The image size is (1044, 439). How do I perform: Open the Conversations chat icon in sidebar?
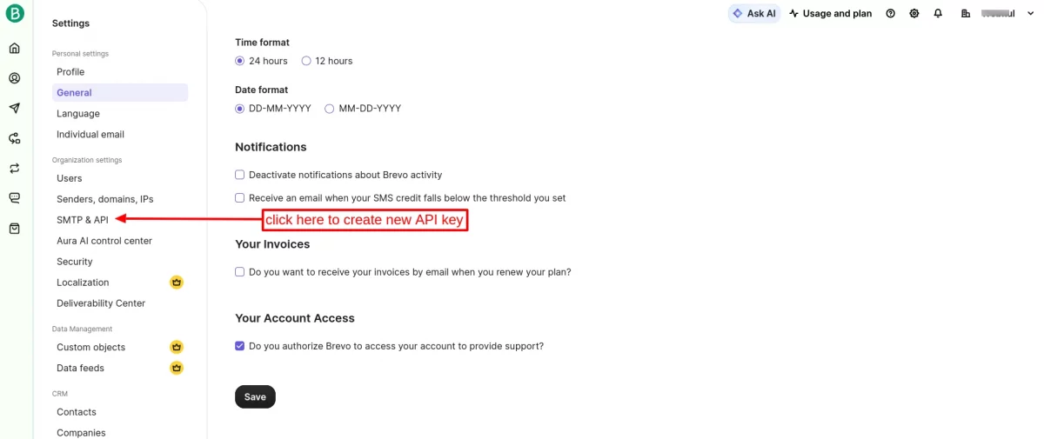click(15, 198)
